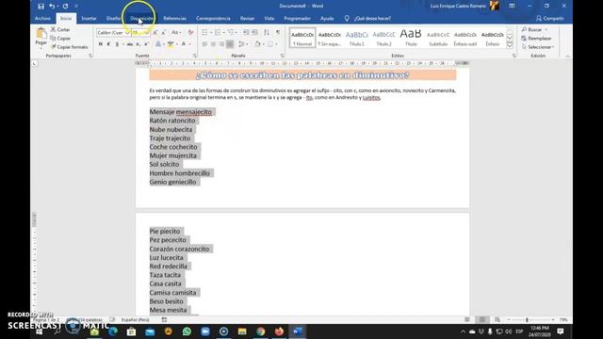Apply the Subtítulo style

click(438, 38)
